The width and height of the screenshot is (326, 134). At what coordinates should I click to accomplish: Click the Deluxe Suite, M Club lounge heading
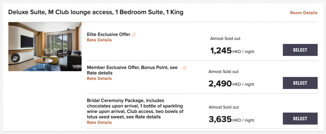[x=96, y=12]
